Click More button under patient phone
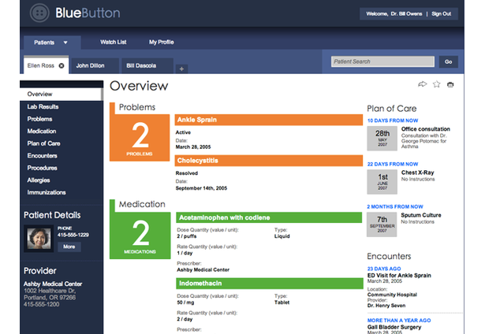The width and height of the screenshot is (485, 334). coord(69,247)
